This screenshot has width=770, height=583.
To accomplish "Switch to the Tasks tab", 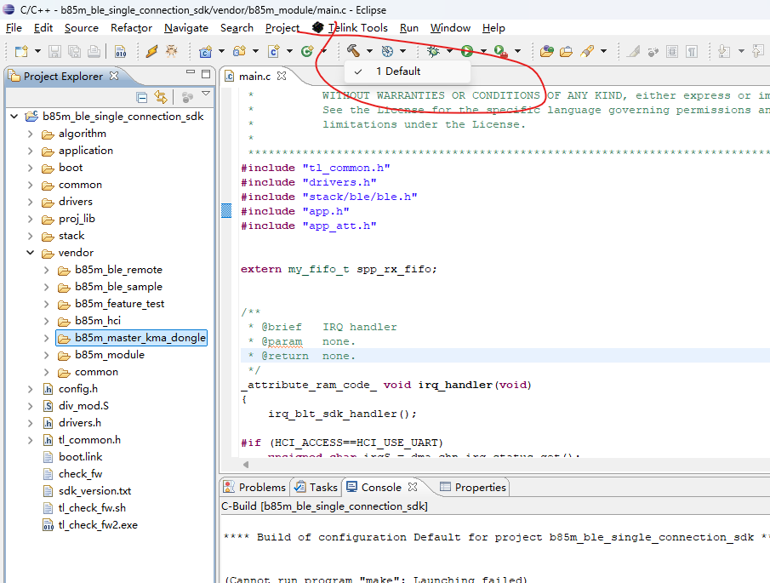I will (317, 487).
